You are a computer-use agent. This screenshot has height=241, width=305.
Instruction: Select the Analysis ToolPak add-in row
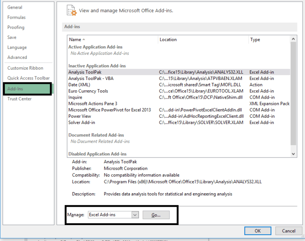[x=179, y=72]
